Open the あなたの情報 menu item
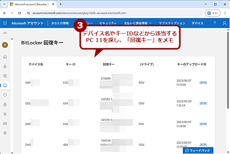230x154 pixels. pyautogui.click(x=60, y=23)
